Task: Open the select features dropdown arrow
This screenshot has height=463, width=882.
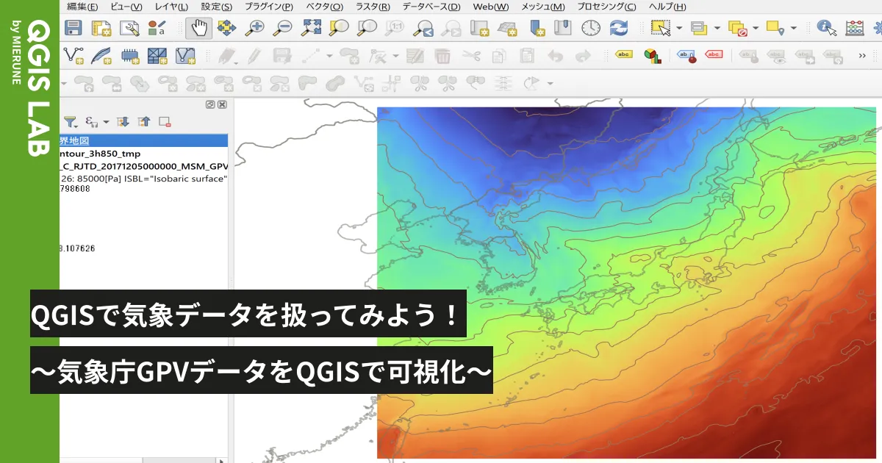Action: coord(678,27)
